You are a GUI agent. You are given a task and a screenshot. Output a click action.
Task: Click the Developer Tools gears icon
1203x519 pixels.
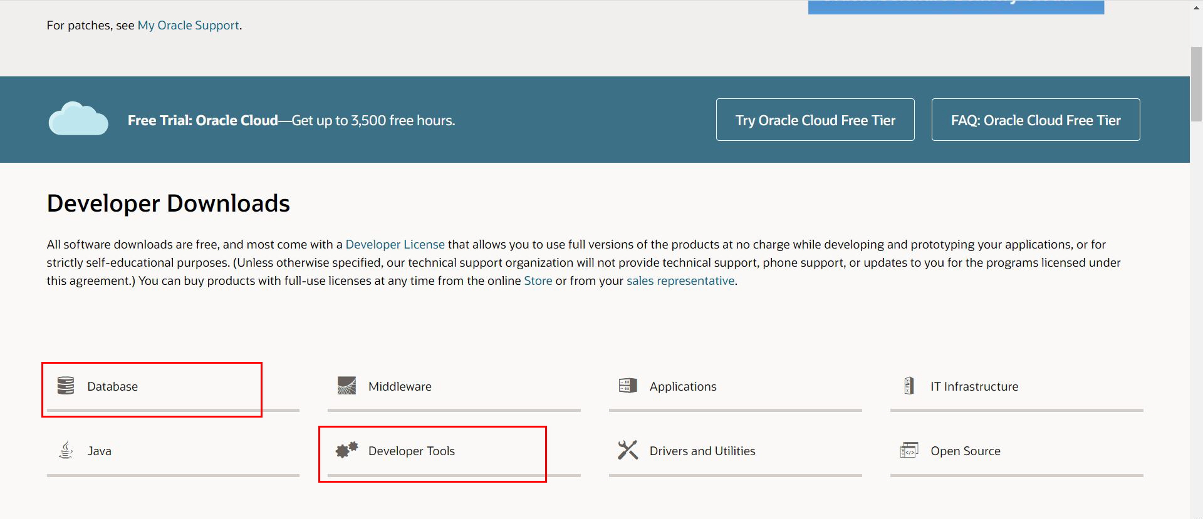click(x=346, y=450)
